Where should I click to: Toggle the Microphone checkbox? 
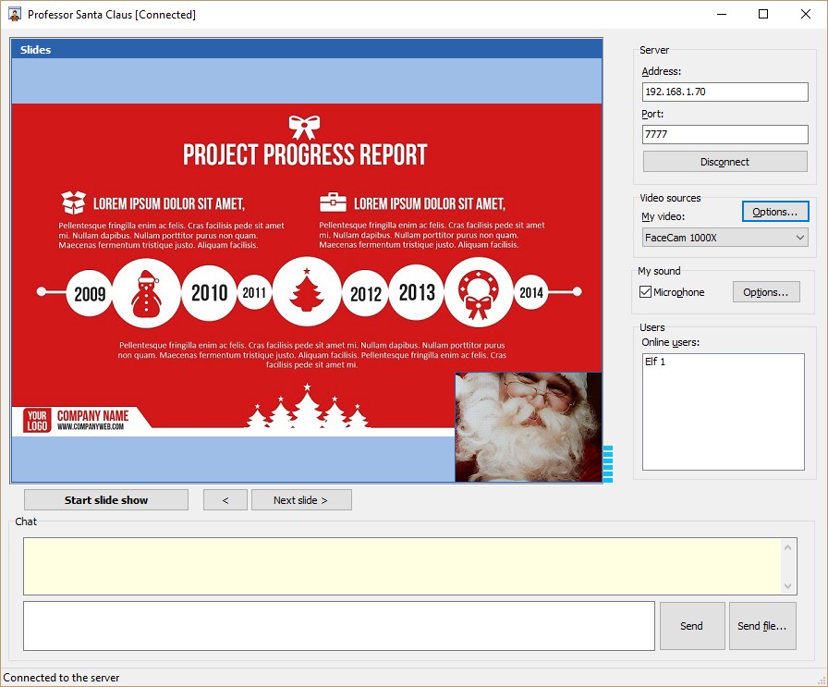coord(646,292)
